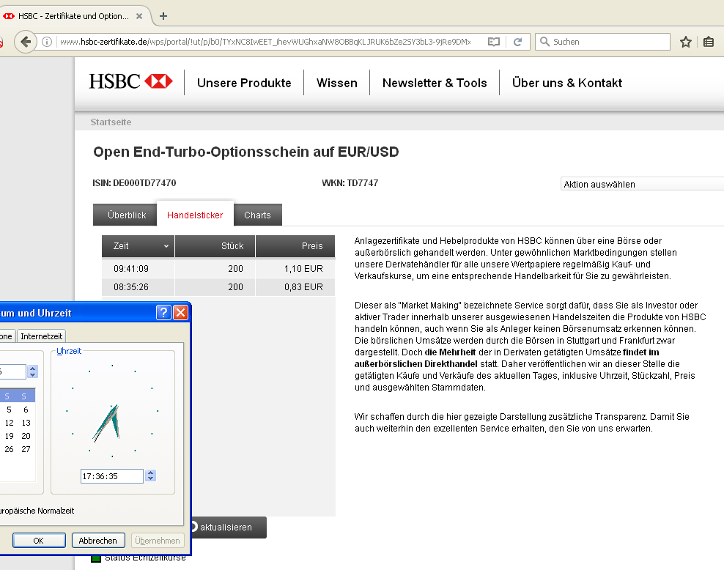Image resolution: width=724 pixels, height=570 pixels.
Task: Click the search magnifier icon in Suchen box
Action: tap(545, 42)
